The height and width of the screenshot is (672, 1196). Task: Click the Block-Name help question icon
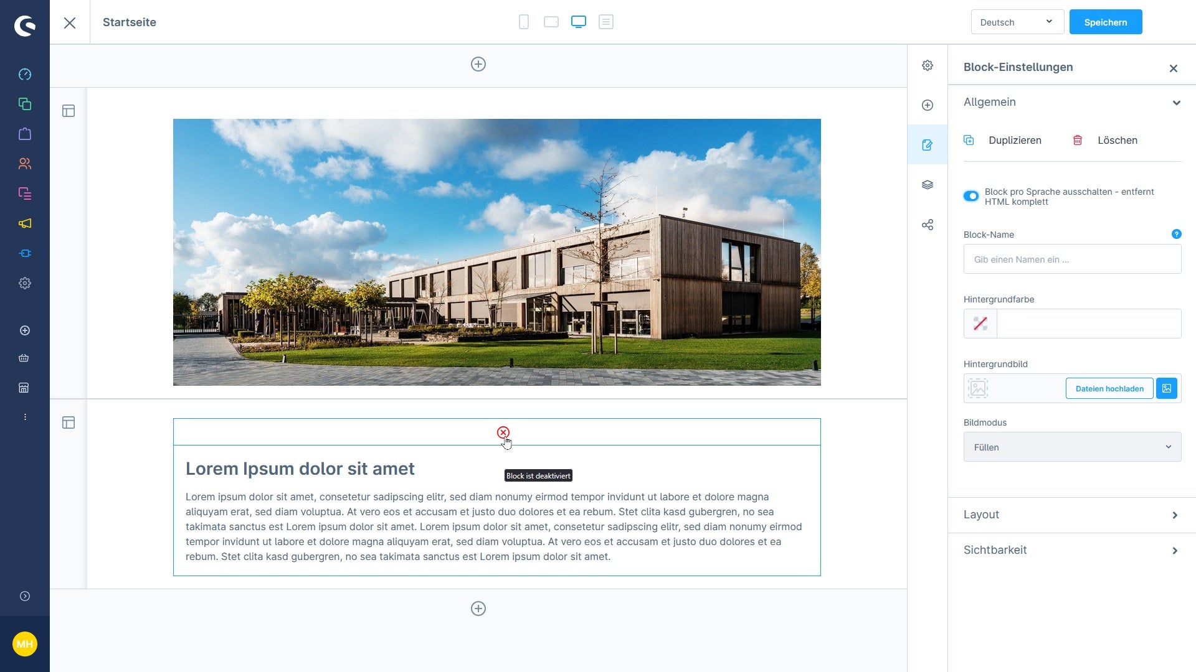(1176, 234)
